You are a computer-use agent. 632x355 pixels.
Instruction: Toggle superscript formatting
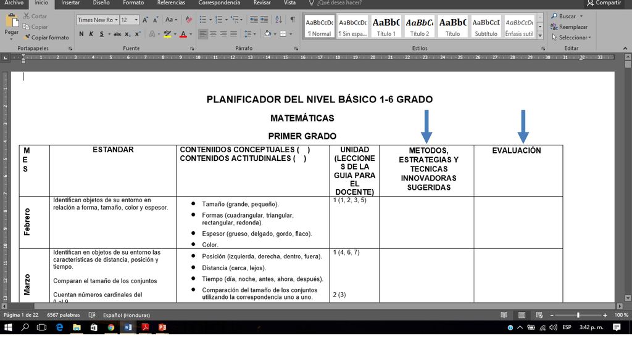[138, 35]
